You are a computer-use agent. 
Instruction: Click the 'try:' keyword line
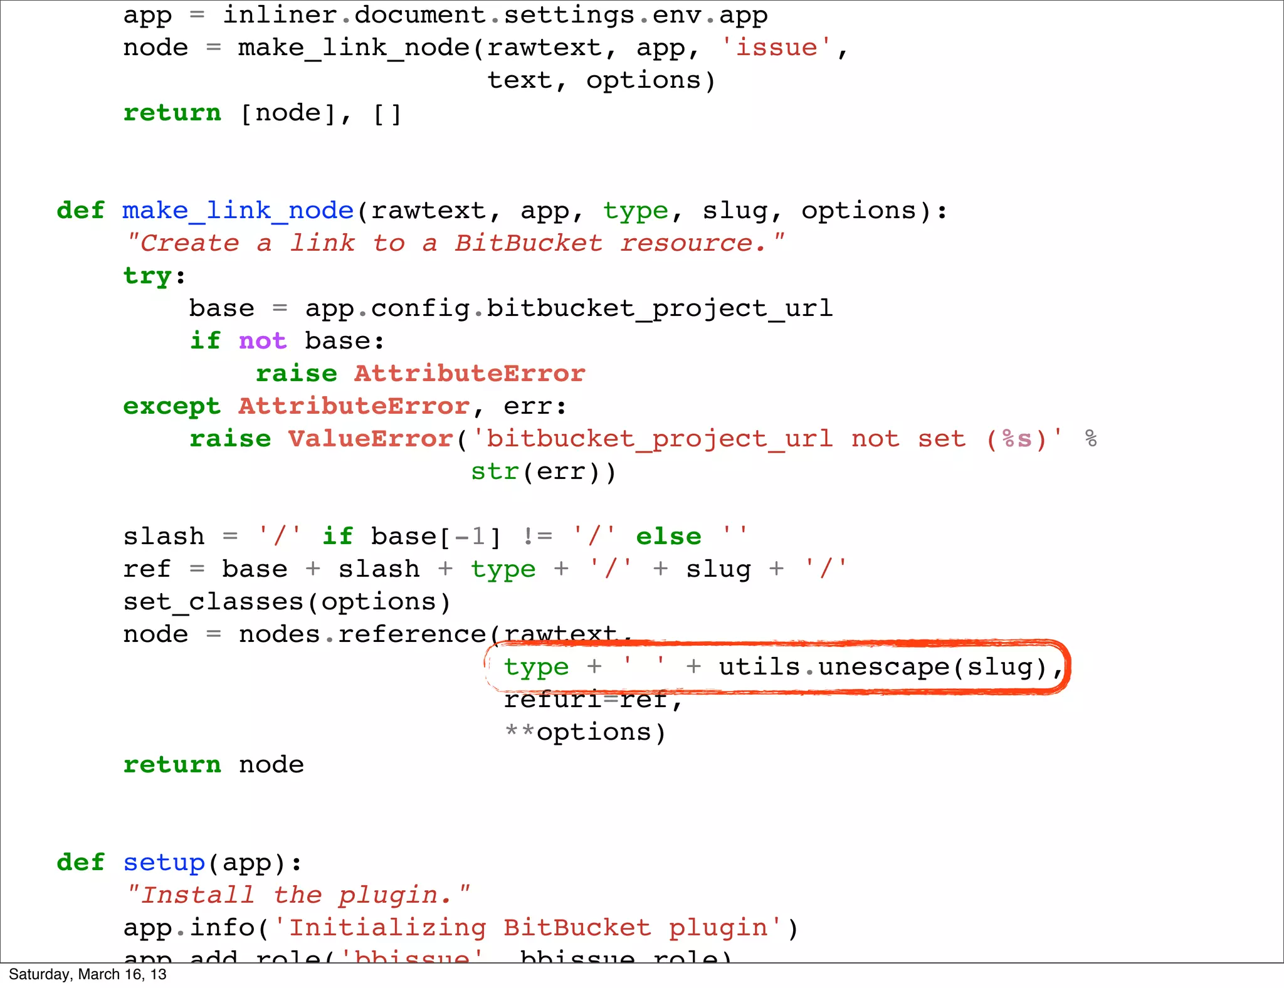(155, 276)
